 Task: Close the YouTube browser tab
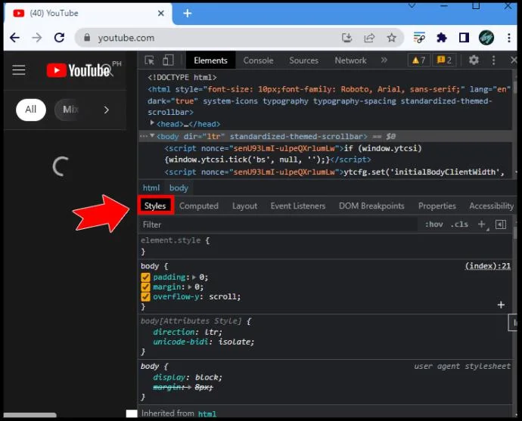click(x=161, y=14)
